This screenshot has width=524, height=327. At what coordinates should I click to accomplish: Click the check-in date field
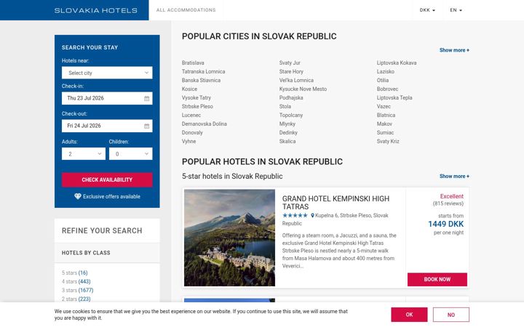click(x=107, y=98)
